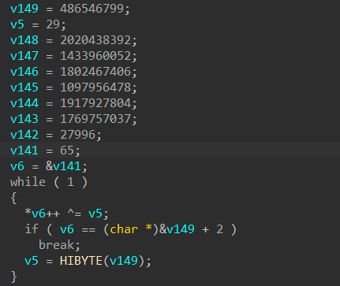
Task: Click the variable v143
Action: point(24,119)
